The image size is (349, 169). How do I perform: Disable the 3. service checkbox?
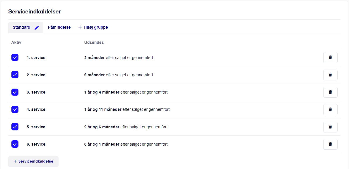pos(15,92)
